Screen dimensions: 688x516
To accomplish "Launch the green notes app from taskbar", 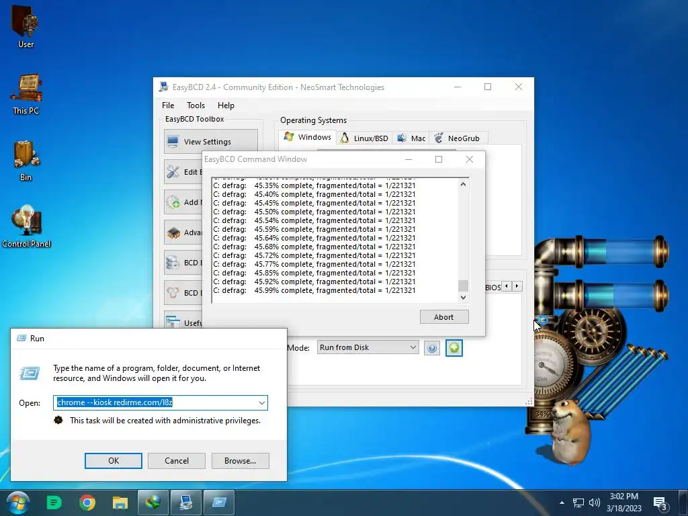I will (x=54, y=503).
